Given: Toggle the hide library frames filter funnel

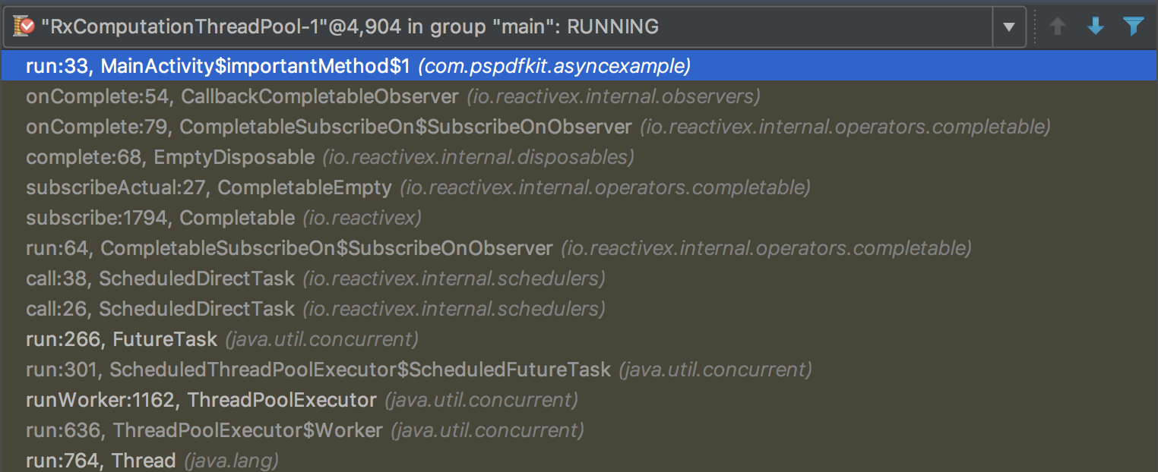Looking at the screenshot, I should pos(1134,25).
